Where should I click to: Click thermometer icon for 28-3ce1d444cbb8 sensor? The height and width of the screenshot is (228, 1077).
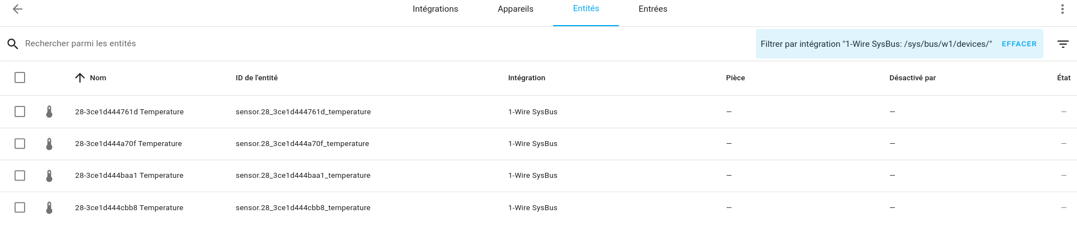[x=49, y=207]
